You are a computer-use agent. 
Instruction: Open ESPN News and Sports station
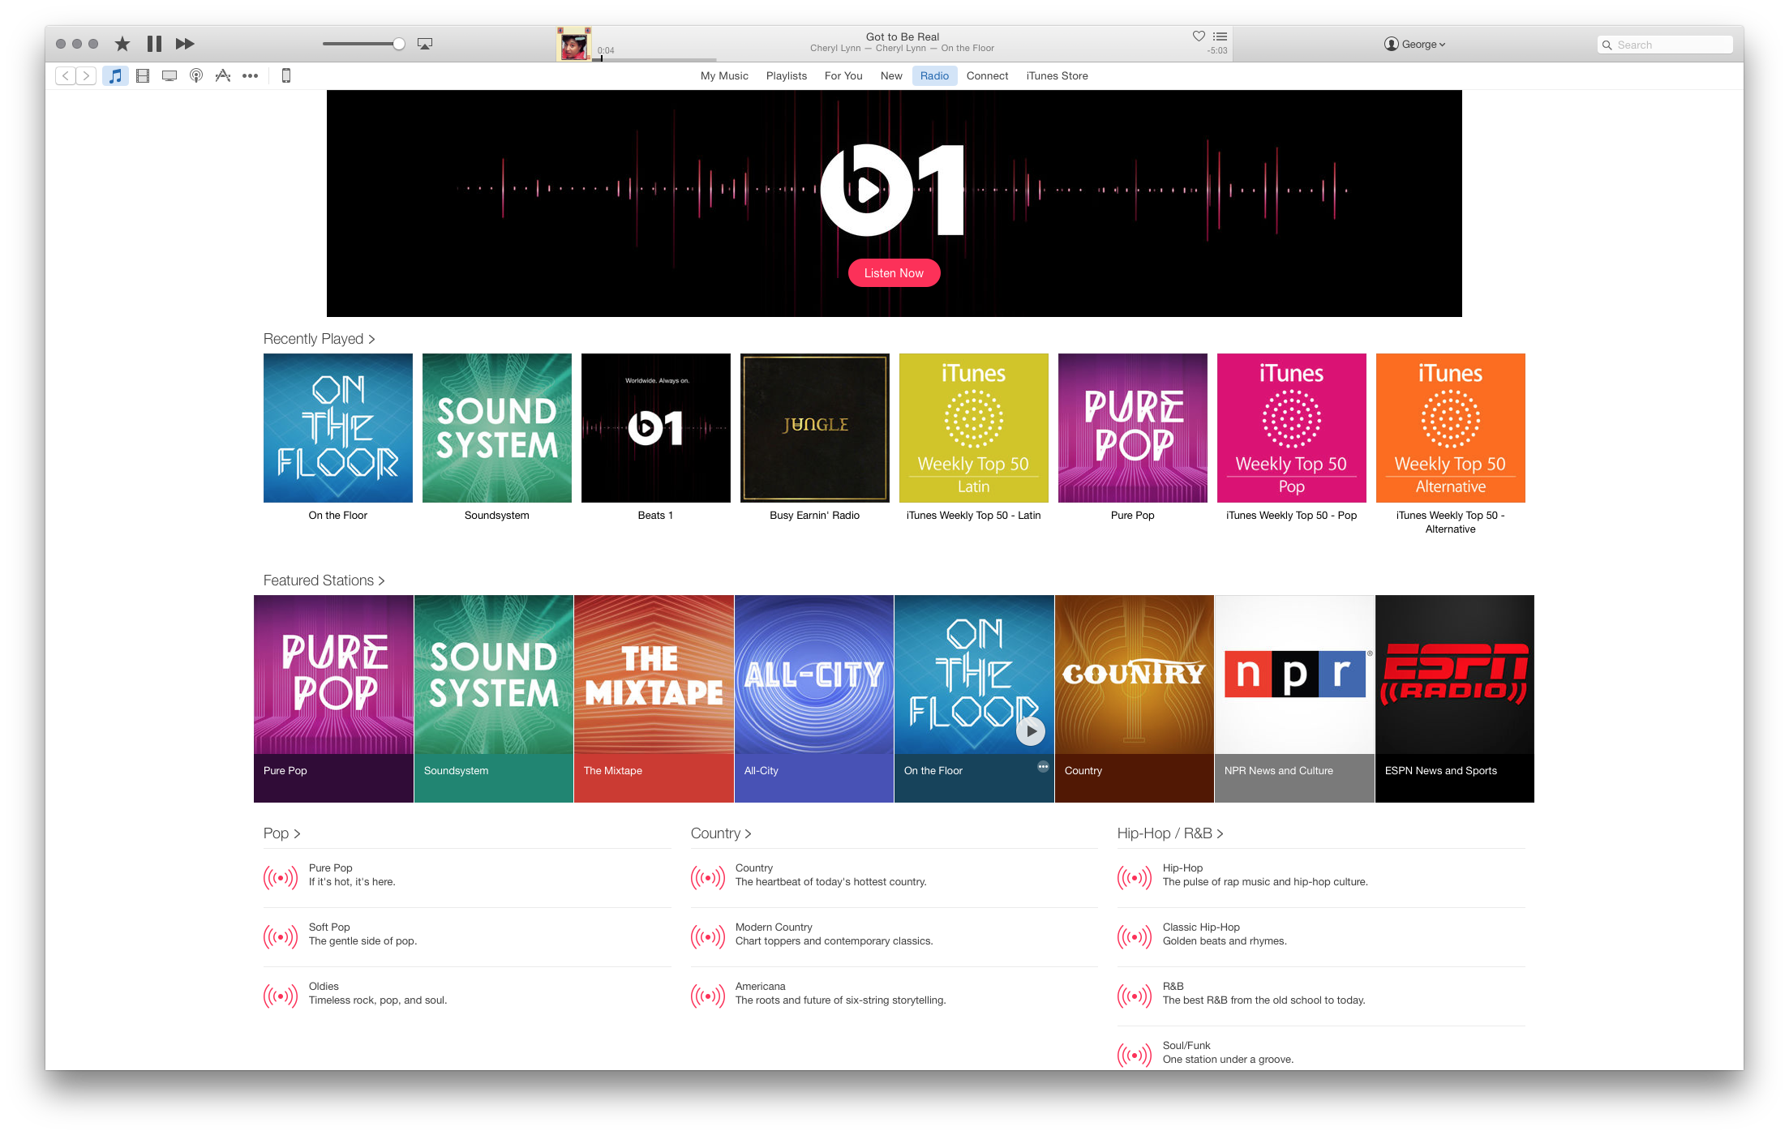(1454, 698)
